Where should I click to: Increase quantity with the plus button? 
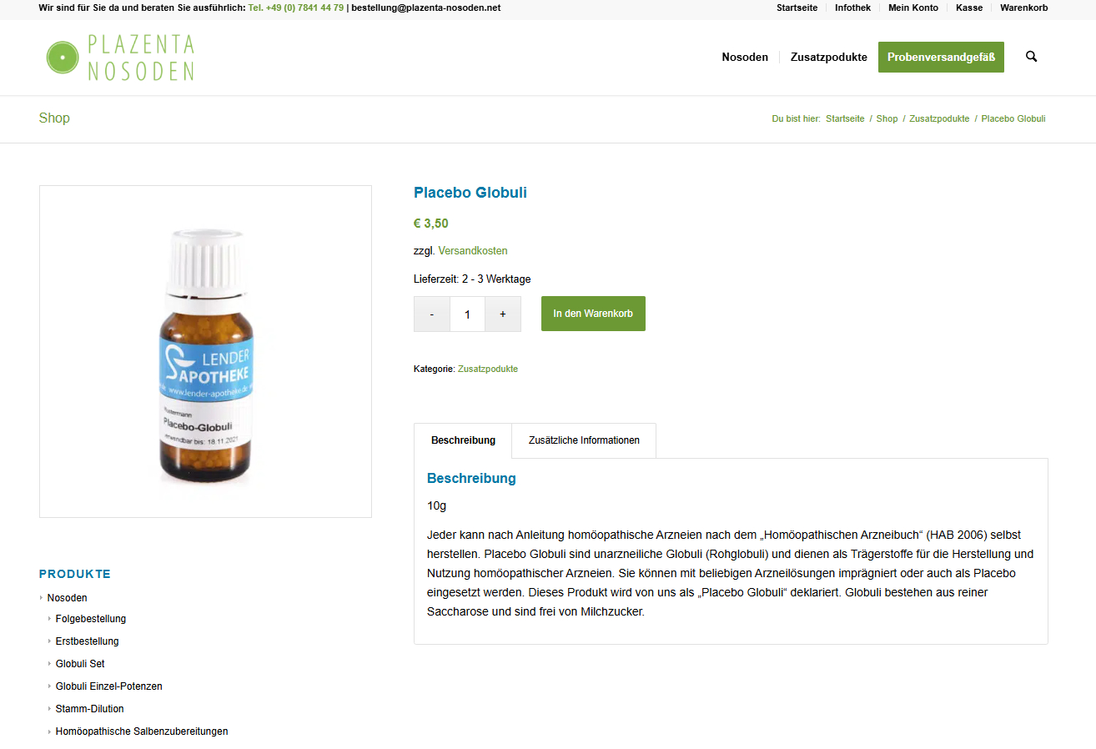(x=503, y=314)
